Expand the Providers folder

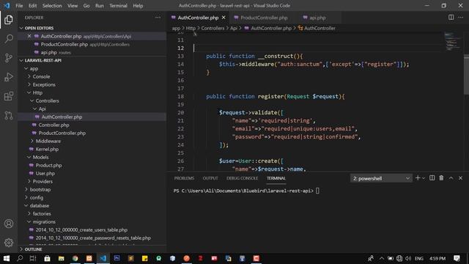pos(43,181)
